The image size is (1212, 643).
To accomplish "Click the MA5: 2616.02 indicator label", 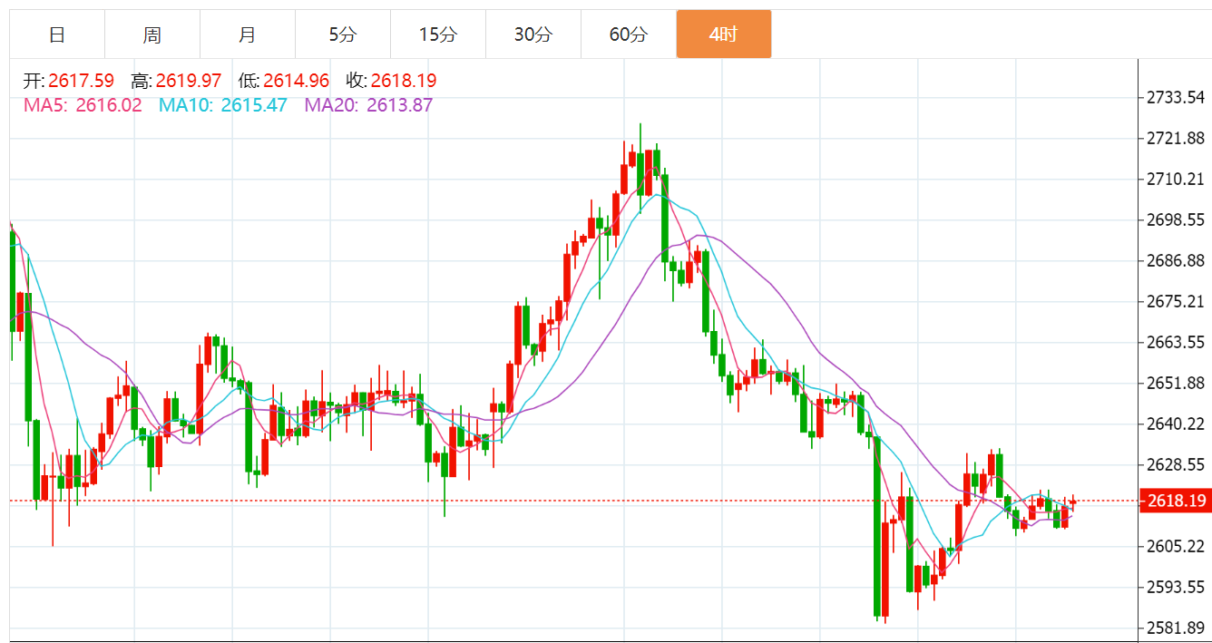I will [83, 105].
